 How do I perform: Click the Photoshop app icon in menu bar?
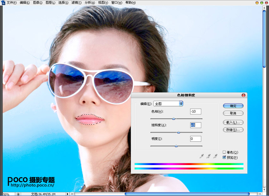coord(3,3)
